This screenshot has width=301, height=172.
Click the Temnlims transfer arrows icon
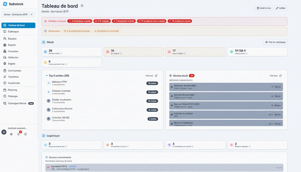(5, 77)
